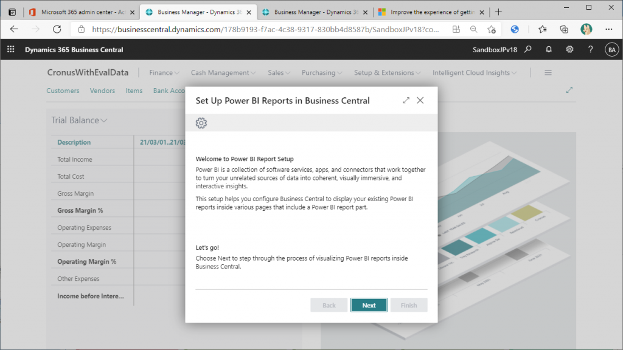This screenshot has width=623, height=350.
Task: Expand the Cash Management menu
Action: (223, 73)
